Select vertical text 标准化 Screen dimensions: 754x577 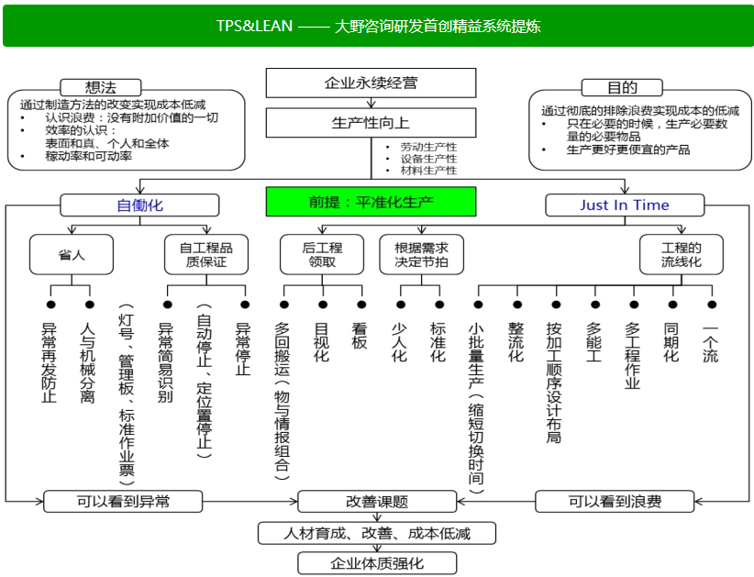438,342
